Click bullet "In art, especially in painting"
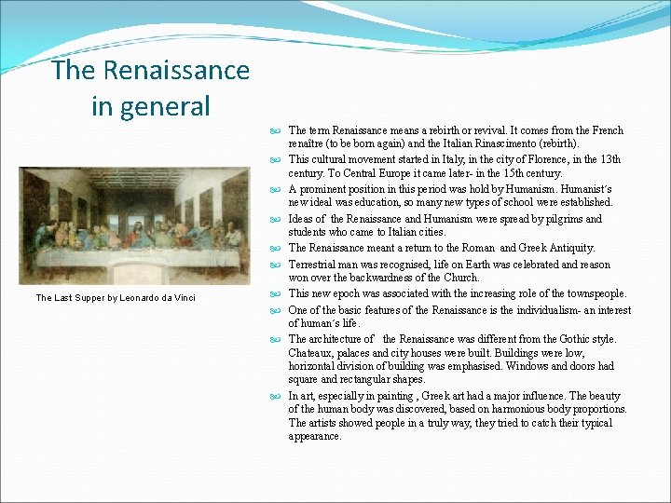 (458, 415)
